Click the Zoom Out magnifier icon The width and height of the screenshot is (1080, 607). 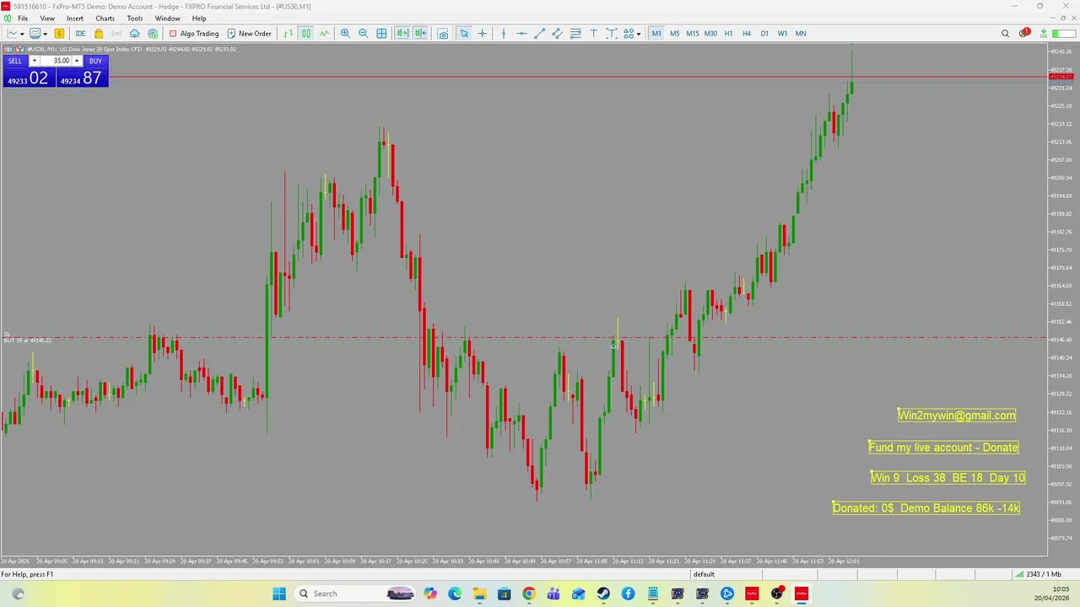(x=364, y=34)
